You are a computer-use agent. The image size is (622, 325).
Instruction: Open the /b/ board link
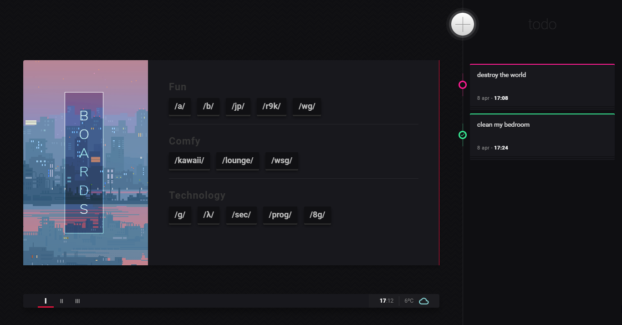coord(209,107)
